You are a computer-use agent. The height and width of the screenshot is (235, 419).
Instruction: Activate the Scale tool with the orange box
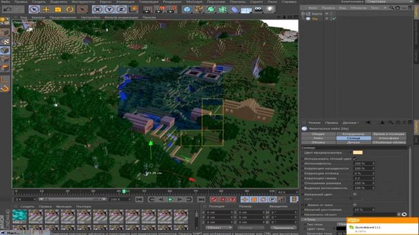click(58, 10)
